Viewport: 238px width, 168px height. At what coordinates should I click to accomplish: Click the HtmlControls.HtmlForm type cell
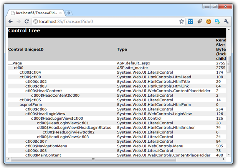(x=154, y=105)
